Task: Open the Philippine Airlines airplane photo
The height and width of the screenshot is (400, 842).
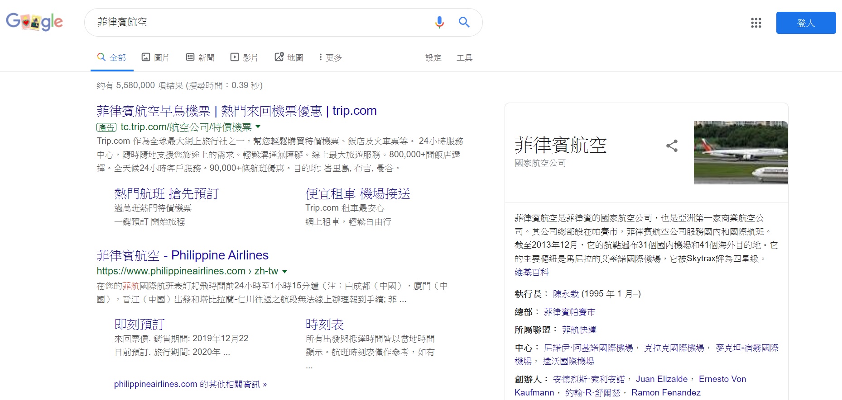Action: click(741, 152)
